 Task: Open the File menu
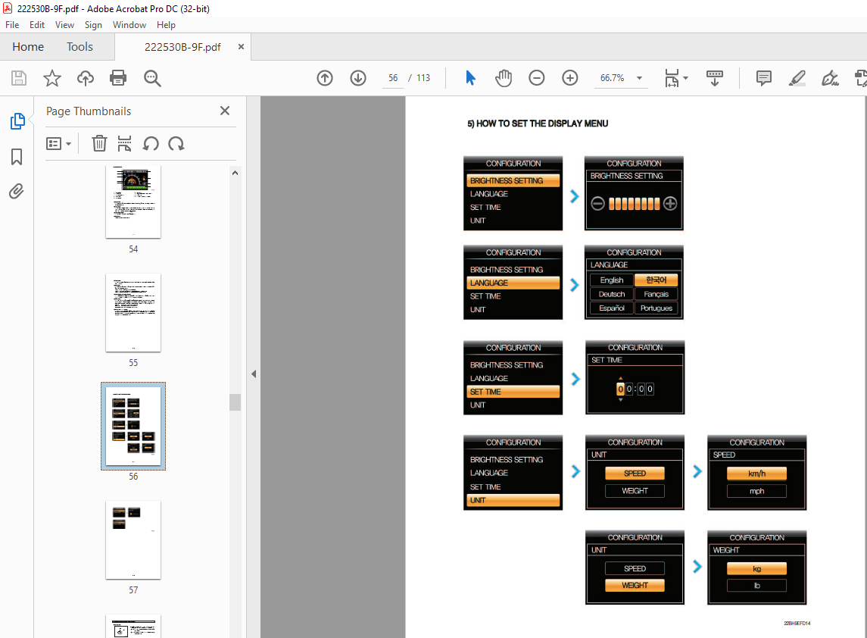pos(12,25)
